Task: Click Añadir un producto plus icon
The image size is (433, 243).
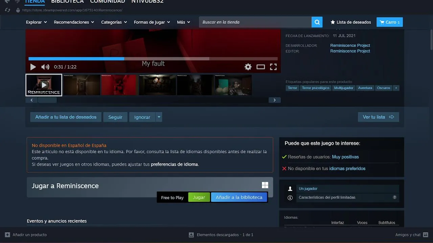Action: pyautogui.click(x=7, y=235)
